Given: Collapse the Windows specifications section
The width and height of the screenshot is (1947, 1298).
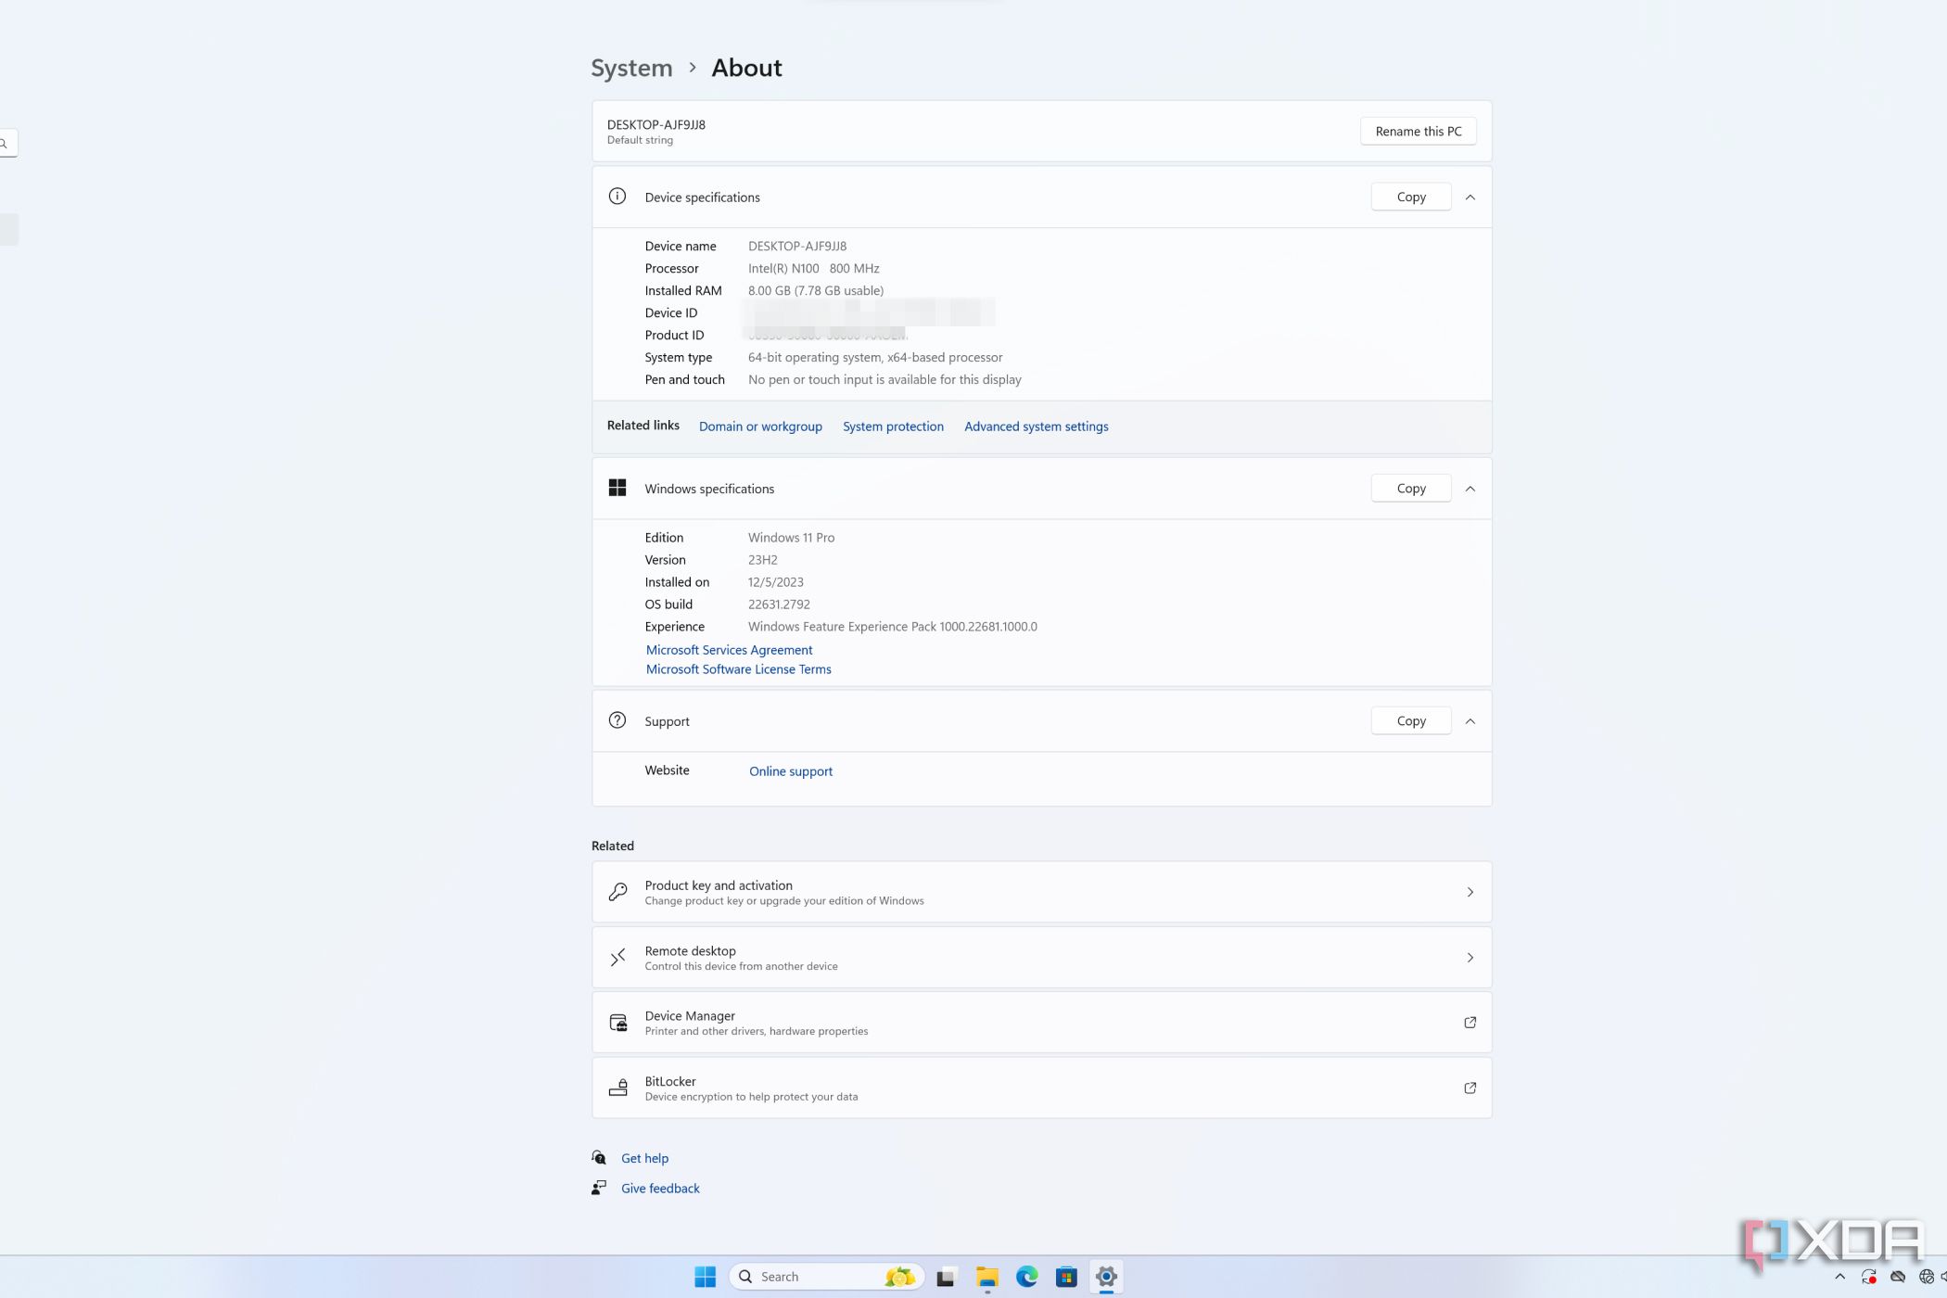Looking at the screenshot, I should (x=1470, y=489).
